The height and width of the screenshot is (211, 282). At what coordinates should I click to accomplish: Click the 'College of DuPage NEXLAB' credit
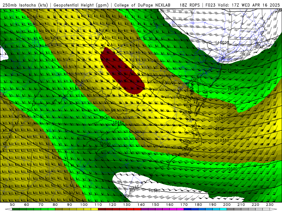pyautogui.click(x=142, y=5)
